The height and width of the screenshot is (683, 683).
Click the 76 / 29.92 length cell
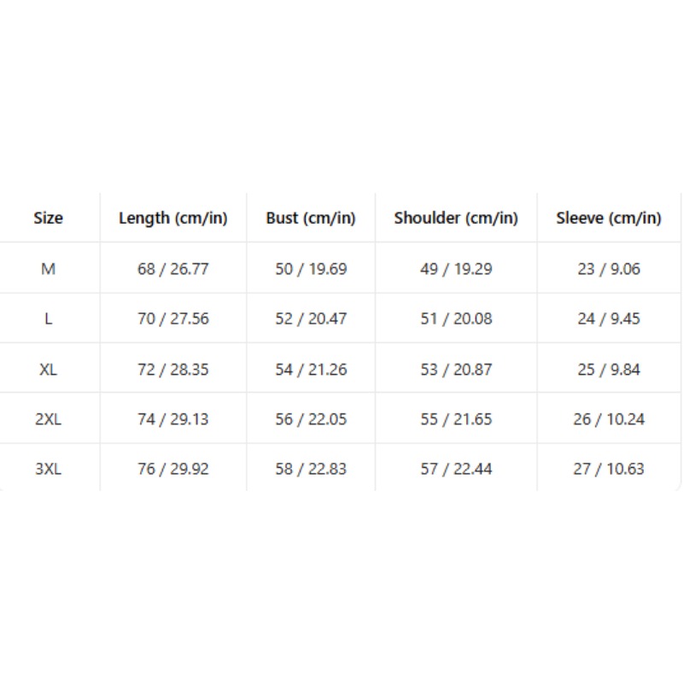[x=173, y=469]
